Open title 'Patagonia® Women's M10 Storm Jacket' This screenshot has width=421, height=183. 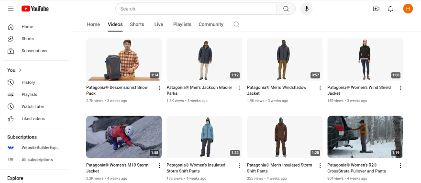point(117,168)
